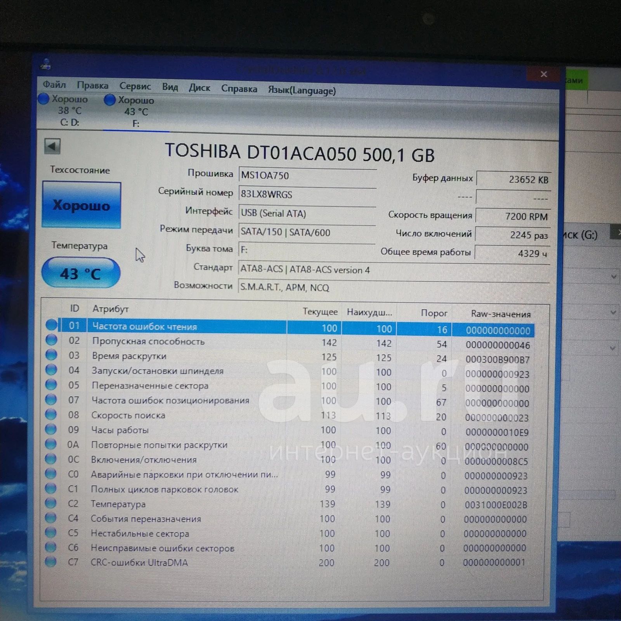Click raw value 0031000E002B in Температура row

click(x=496, y=505)
